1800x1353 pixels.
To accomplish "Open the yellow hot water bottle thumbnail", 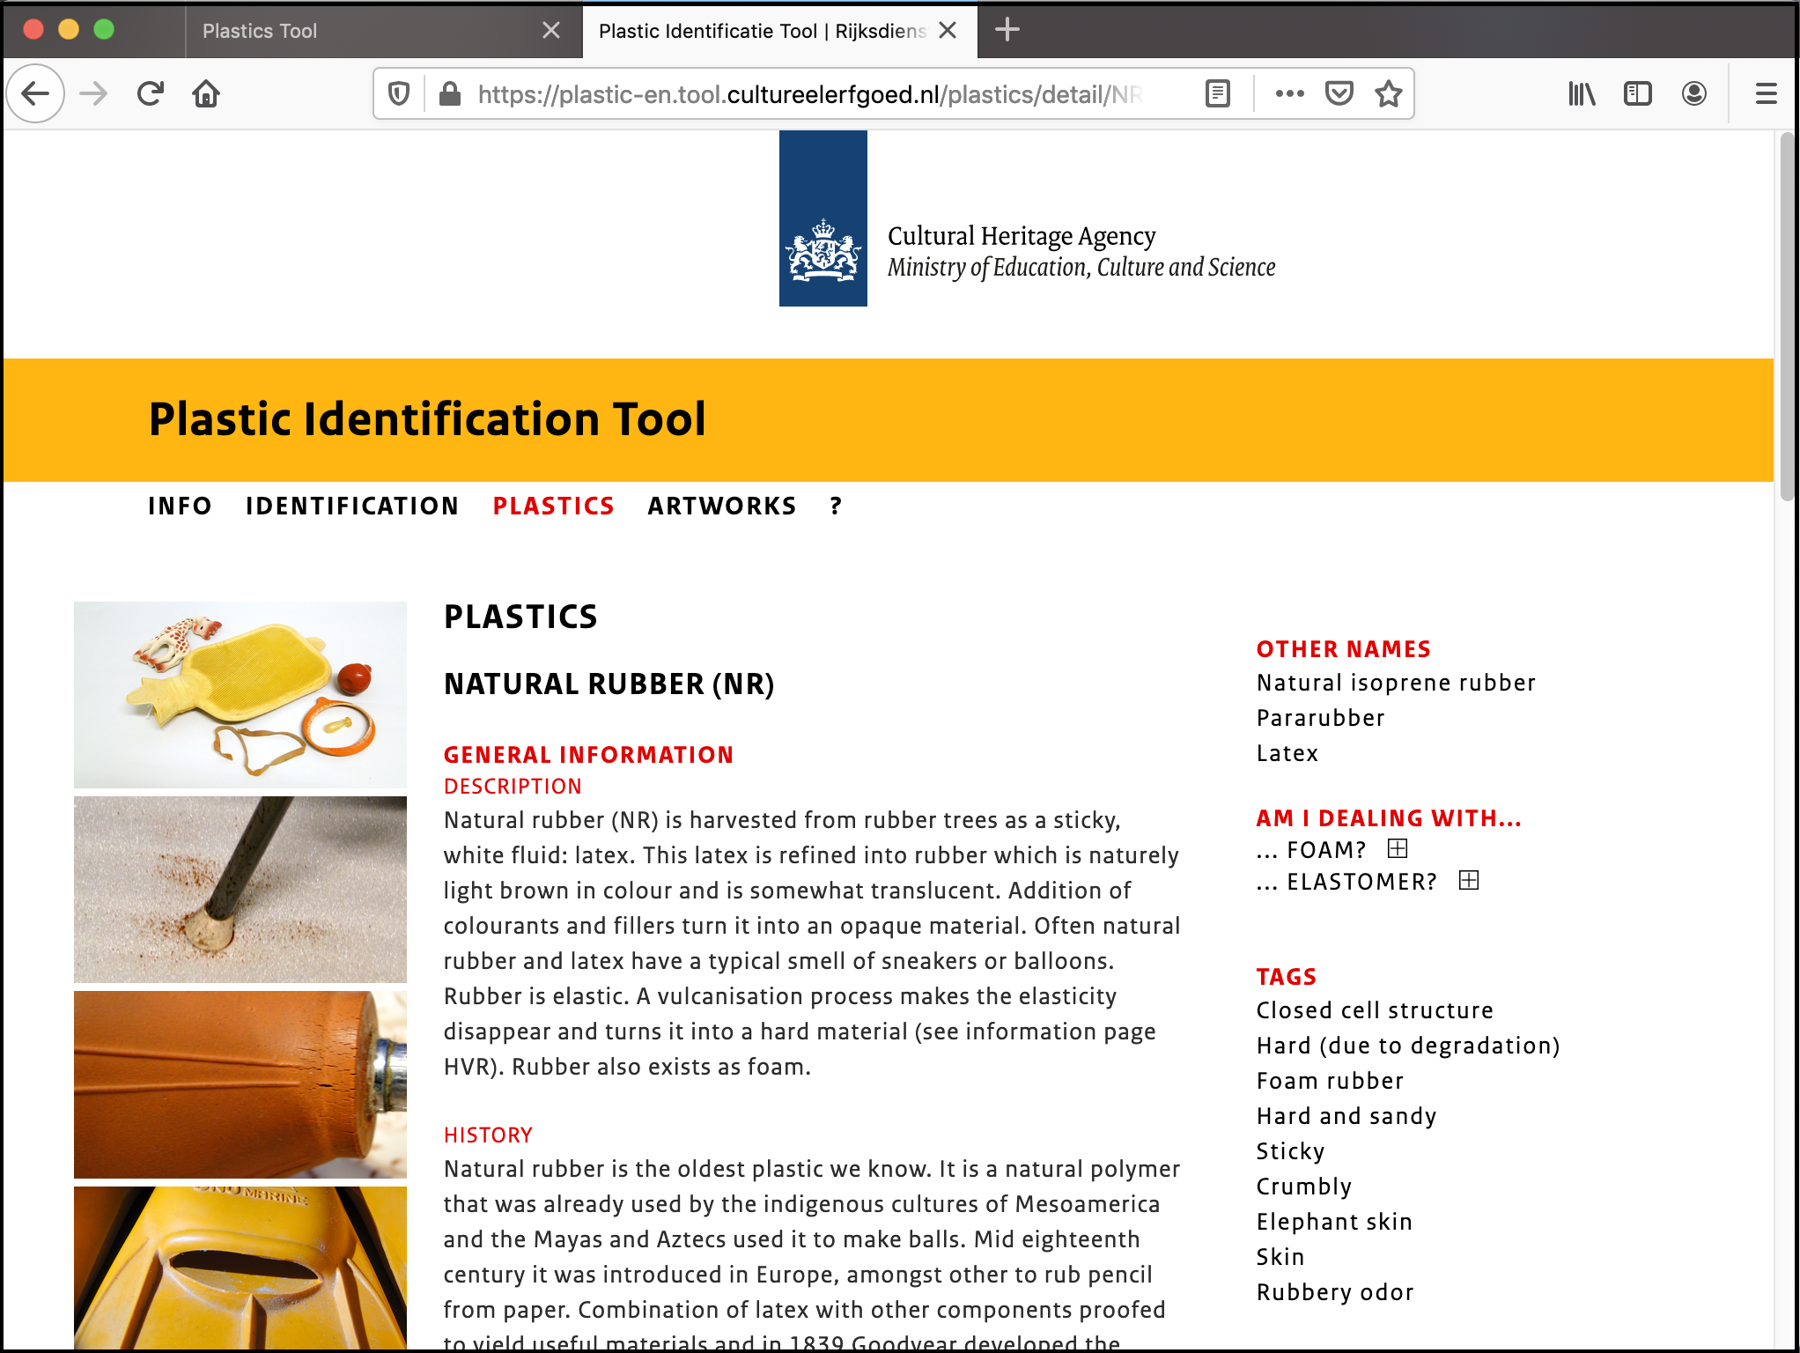I will [240, 694].
